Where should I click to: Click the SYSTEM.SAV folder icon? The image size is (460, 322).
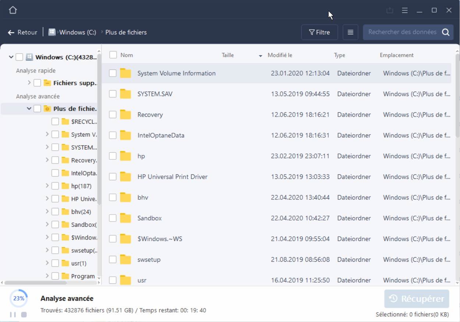coord(125,94)
